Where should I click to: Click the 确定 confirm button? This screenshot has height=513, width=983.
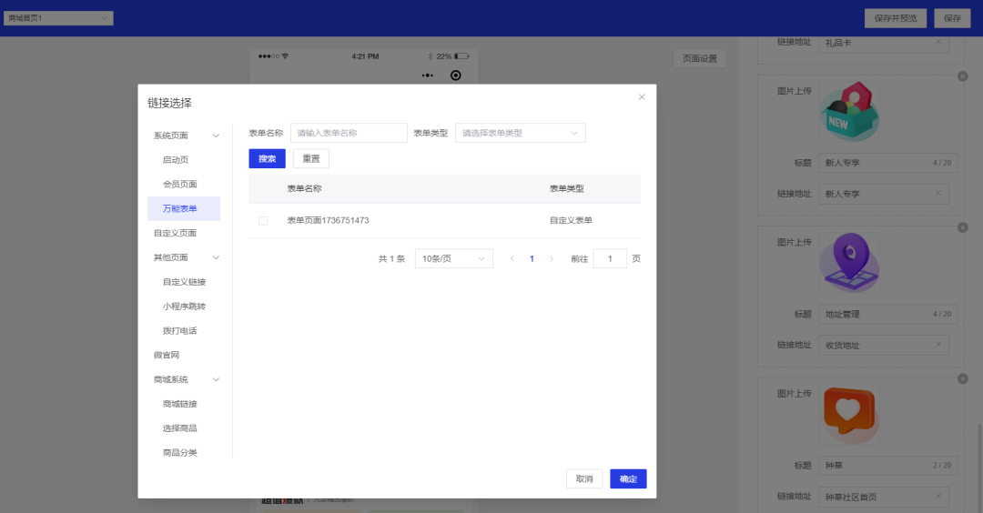tap(628, 479)
